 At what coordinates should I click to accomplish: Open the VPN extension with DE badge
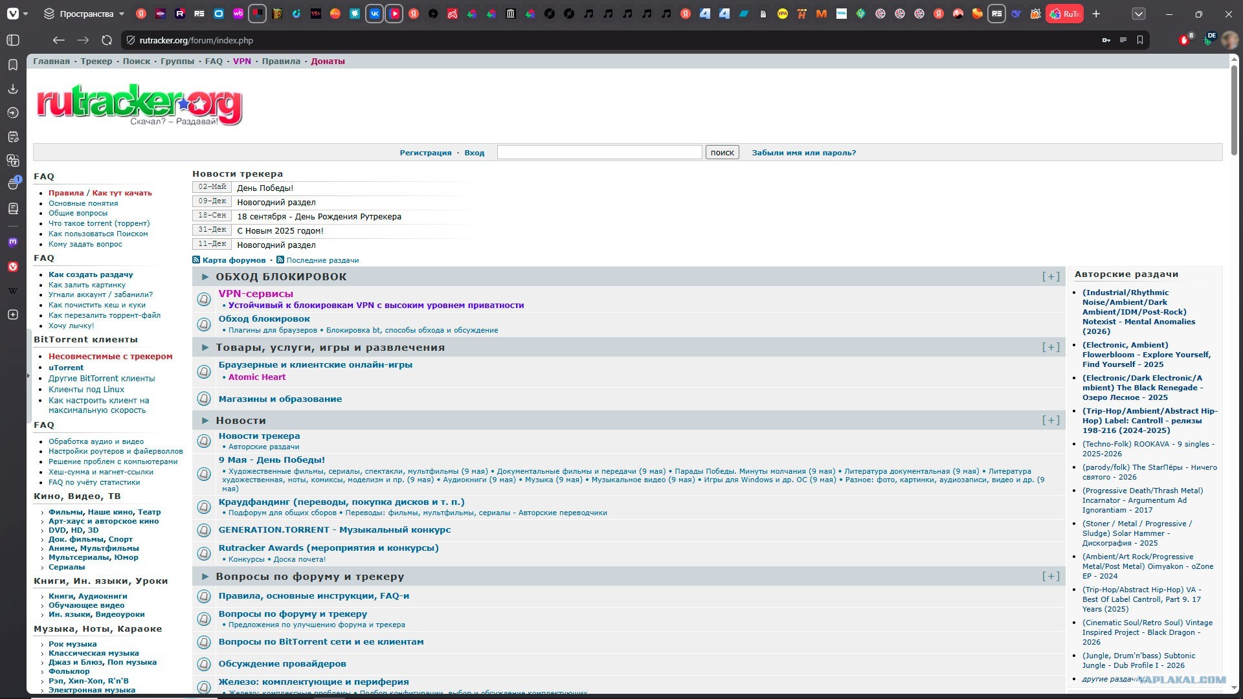coord(1209,40)
